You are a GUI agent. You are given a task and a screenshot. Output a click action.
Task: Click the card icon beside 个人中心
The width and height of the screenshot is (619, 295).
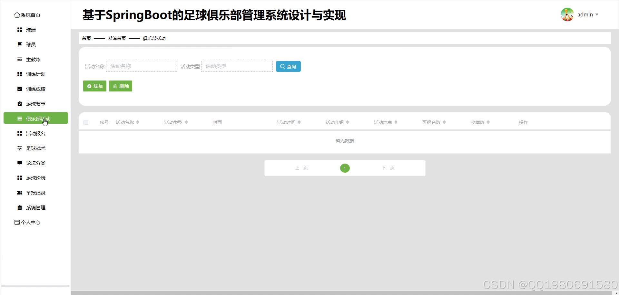[x=17, y=222]
